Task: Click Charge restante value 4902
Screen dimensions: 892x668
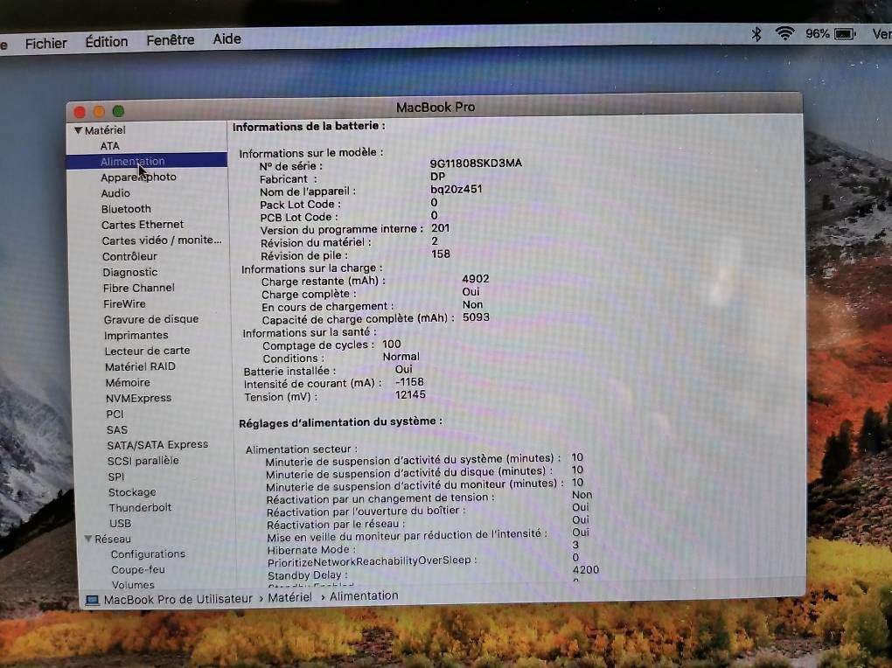Action: coord(476,278)
